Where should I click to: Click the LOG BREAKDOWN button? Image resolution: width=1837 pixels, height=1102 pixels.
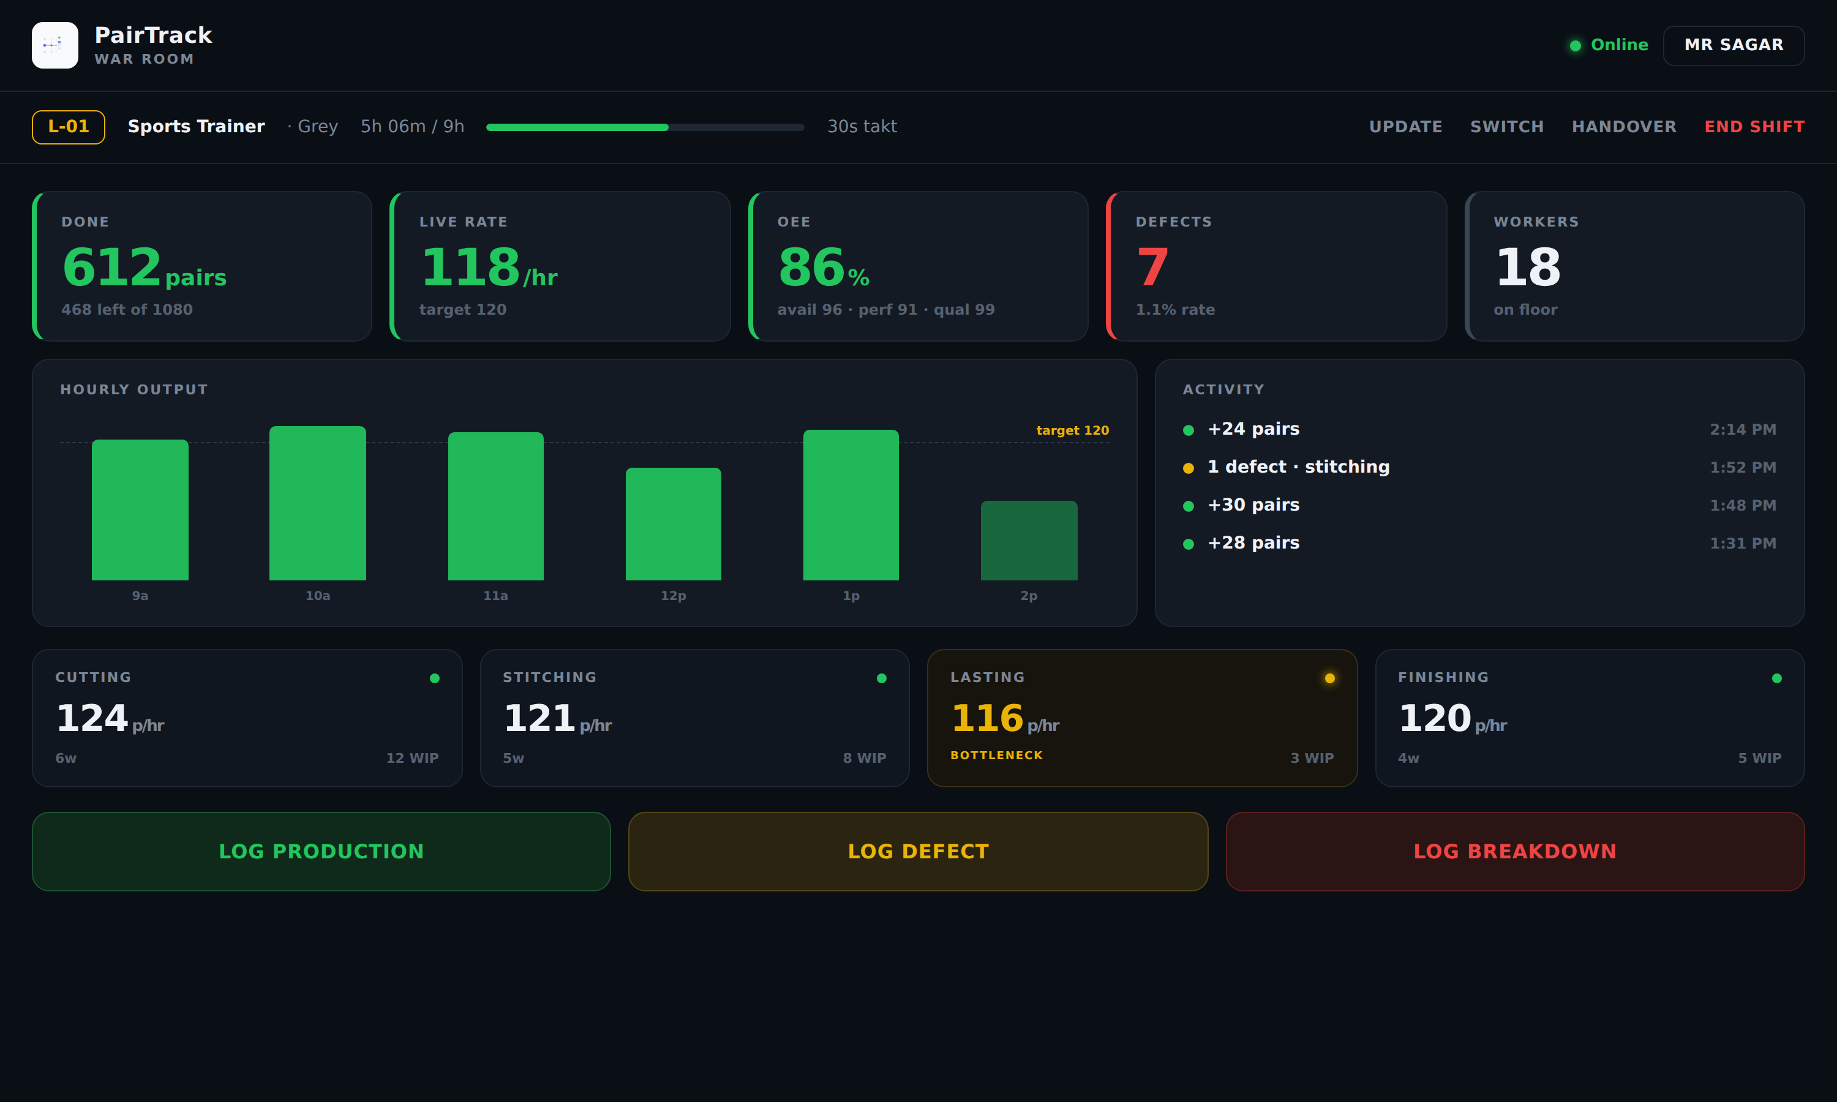[x=1515, y=851]
